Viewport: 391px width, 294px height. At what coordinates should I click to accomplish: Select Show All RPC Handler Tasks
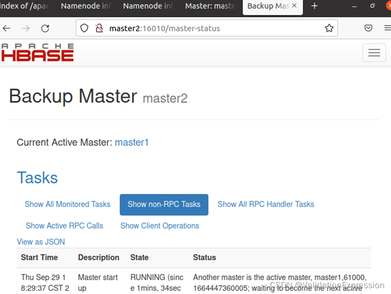pyautogui.click(x=266, y=204)
